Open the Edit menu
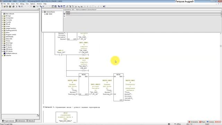The width and height of the screenshot is (222, 125). pyautogui.click(x=8, y=4)
